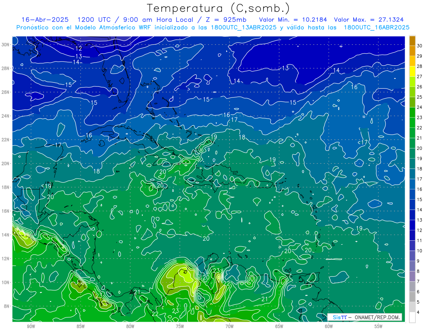
Task: Click the white bottom swatch of the color scale
Action: tap(412, 317)
